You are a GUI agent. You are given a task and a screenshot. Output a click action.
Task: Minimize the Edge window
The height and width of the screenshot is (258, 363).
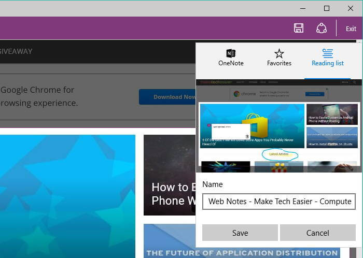(303, 9)
